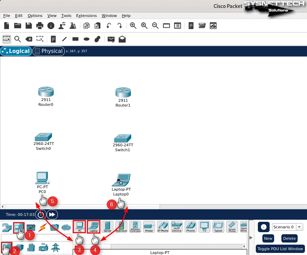Click the Delete scenario button
This screenshot has height=255, width=307.
pos(289,238)
